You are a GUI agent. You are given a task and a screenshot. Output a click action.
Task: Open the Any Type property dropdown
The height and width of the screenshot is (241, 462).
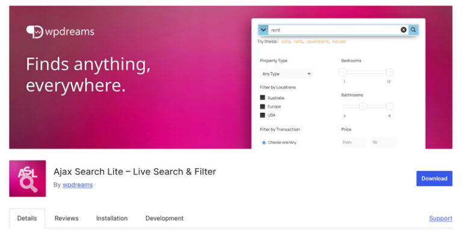286,74
